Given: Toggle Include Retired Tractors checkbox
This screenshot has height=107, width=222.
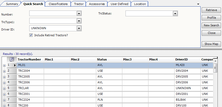Looking at the screenshot, I should tap(31, 35).
